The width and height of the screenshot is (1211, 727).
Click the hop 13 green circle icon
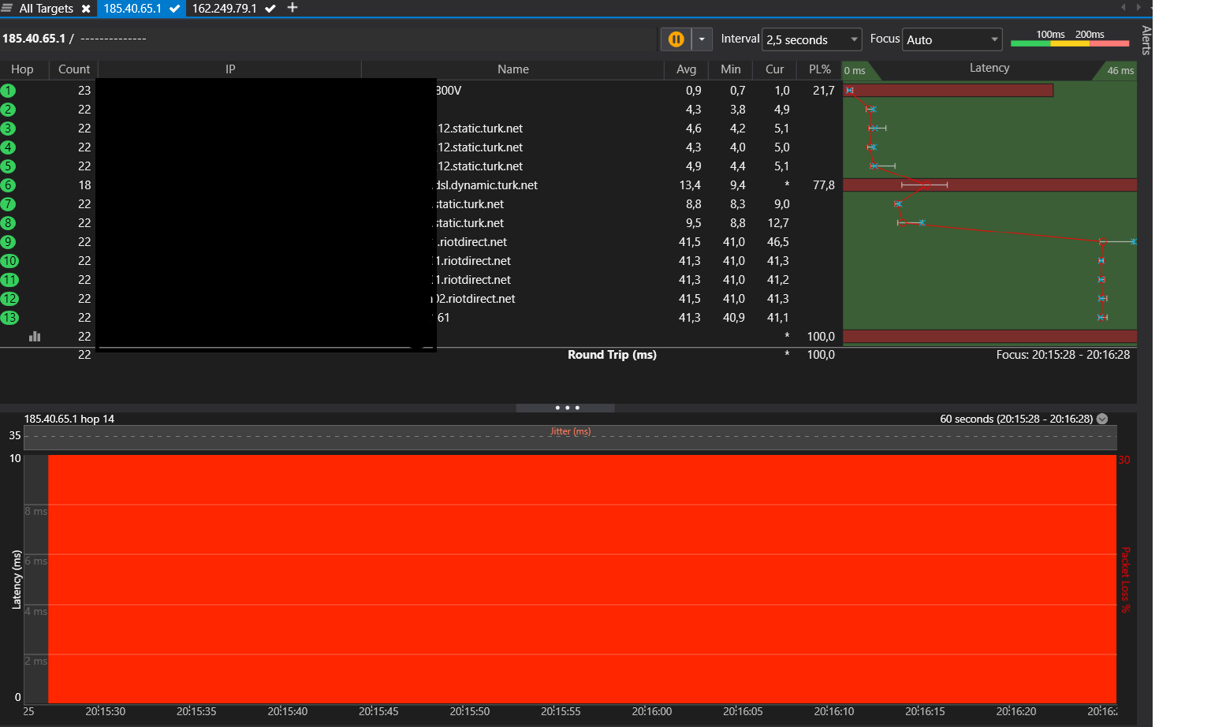[x=9, y=318]
